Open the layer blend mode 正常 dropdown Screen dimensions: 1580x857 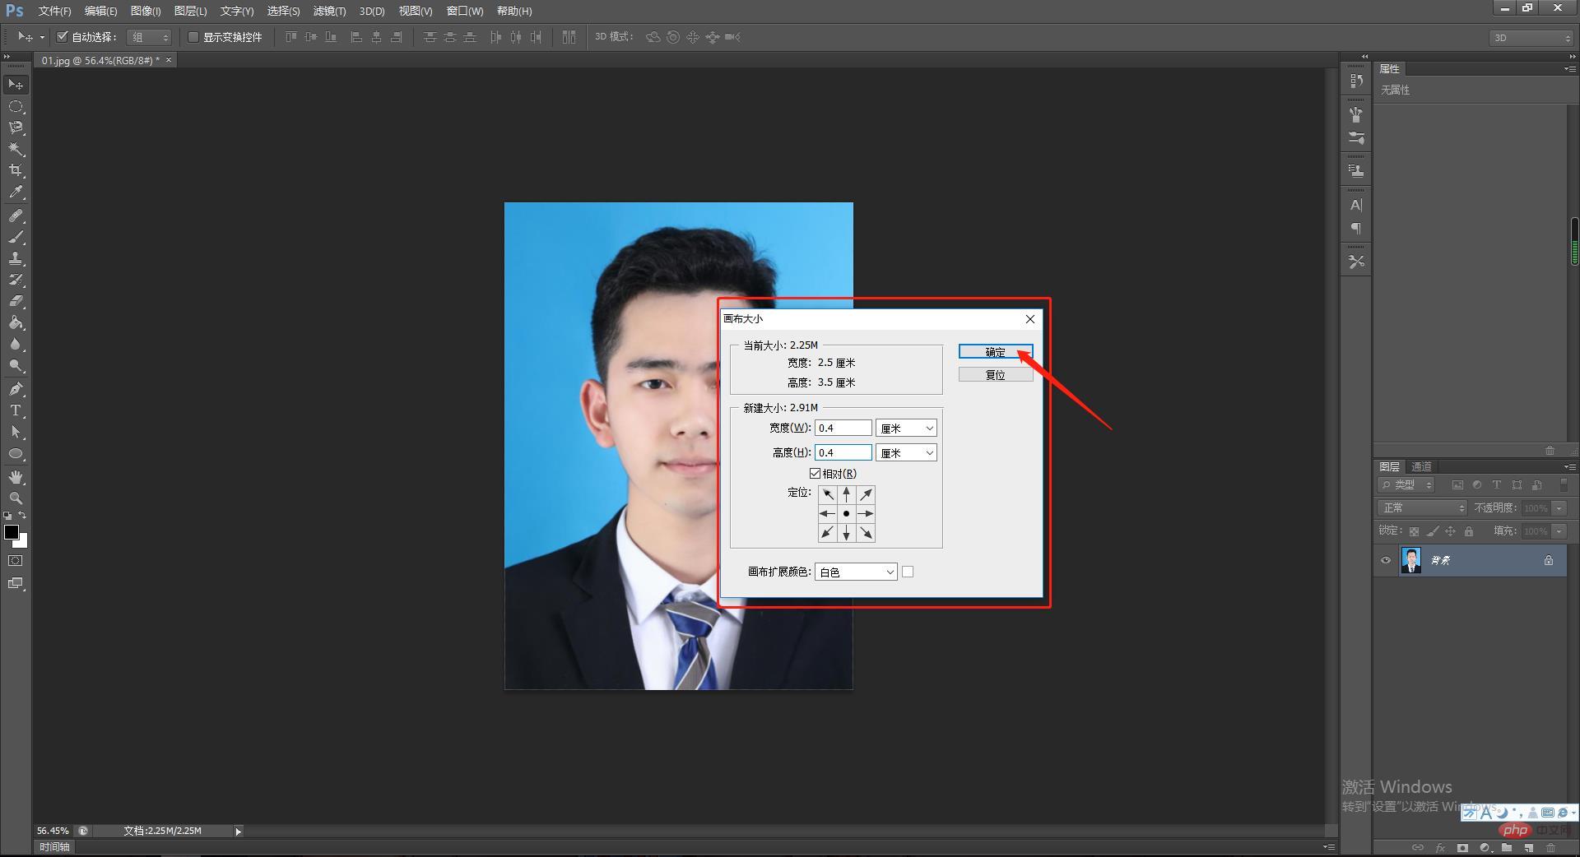[1422, 507]
